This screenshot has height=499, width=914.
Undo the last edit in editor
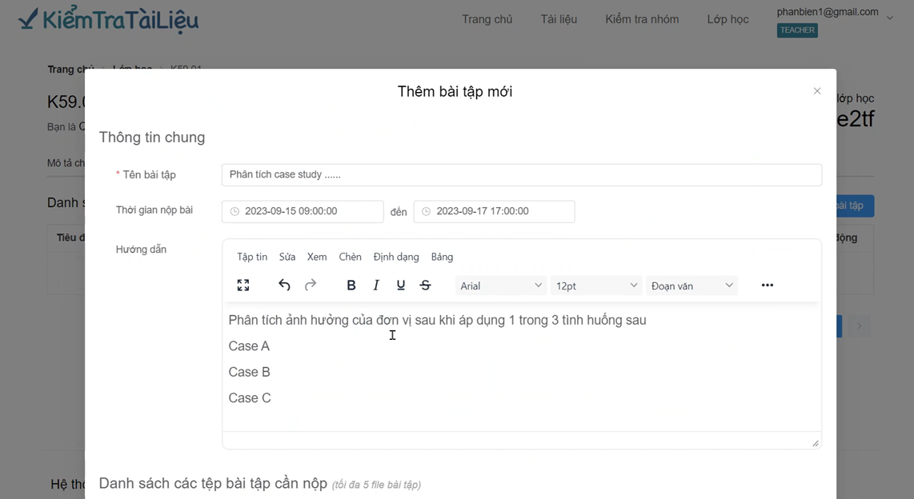pyautogui.click(x=284, y=285)
